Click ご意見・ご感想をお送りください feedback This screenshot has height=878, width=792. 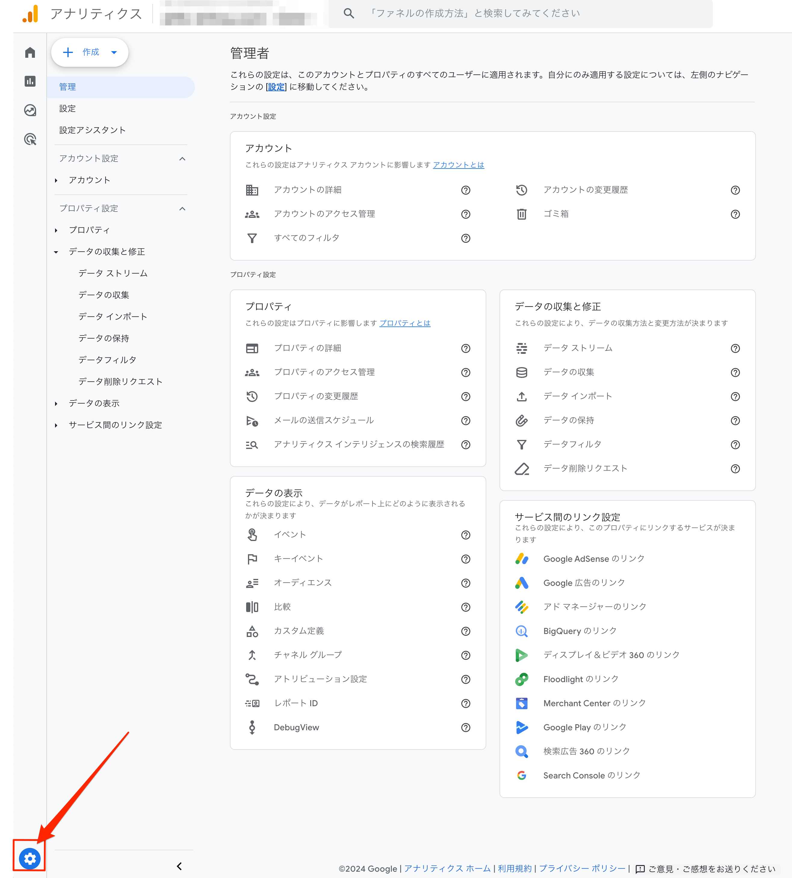[706, 869]
